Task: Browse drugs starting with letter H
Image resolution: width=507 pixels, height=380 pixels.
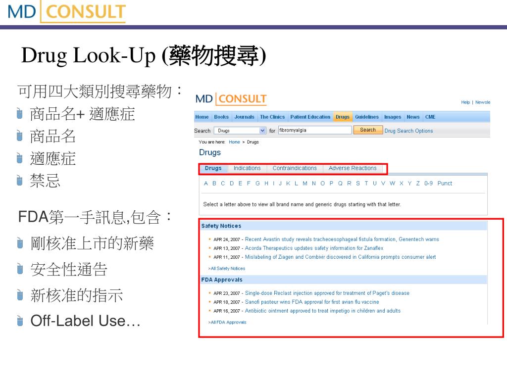Action: click(x=266, y=184)
